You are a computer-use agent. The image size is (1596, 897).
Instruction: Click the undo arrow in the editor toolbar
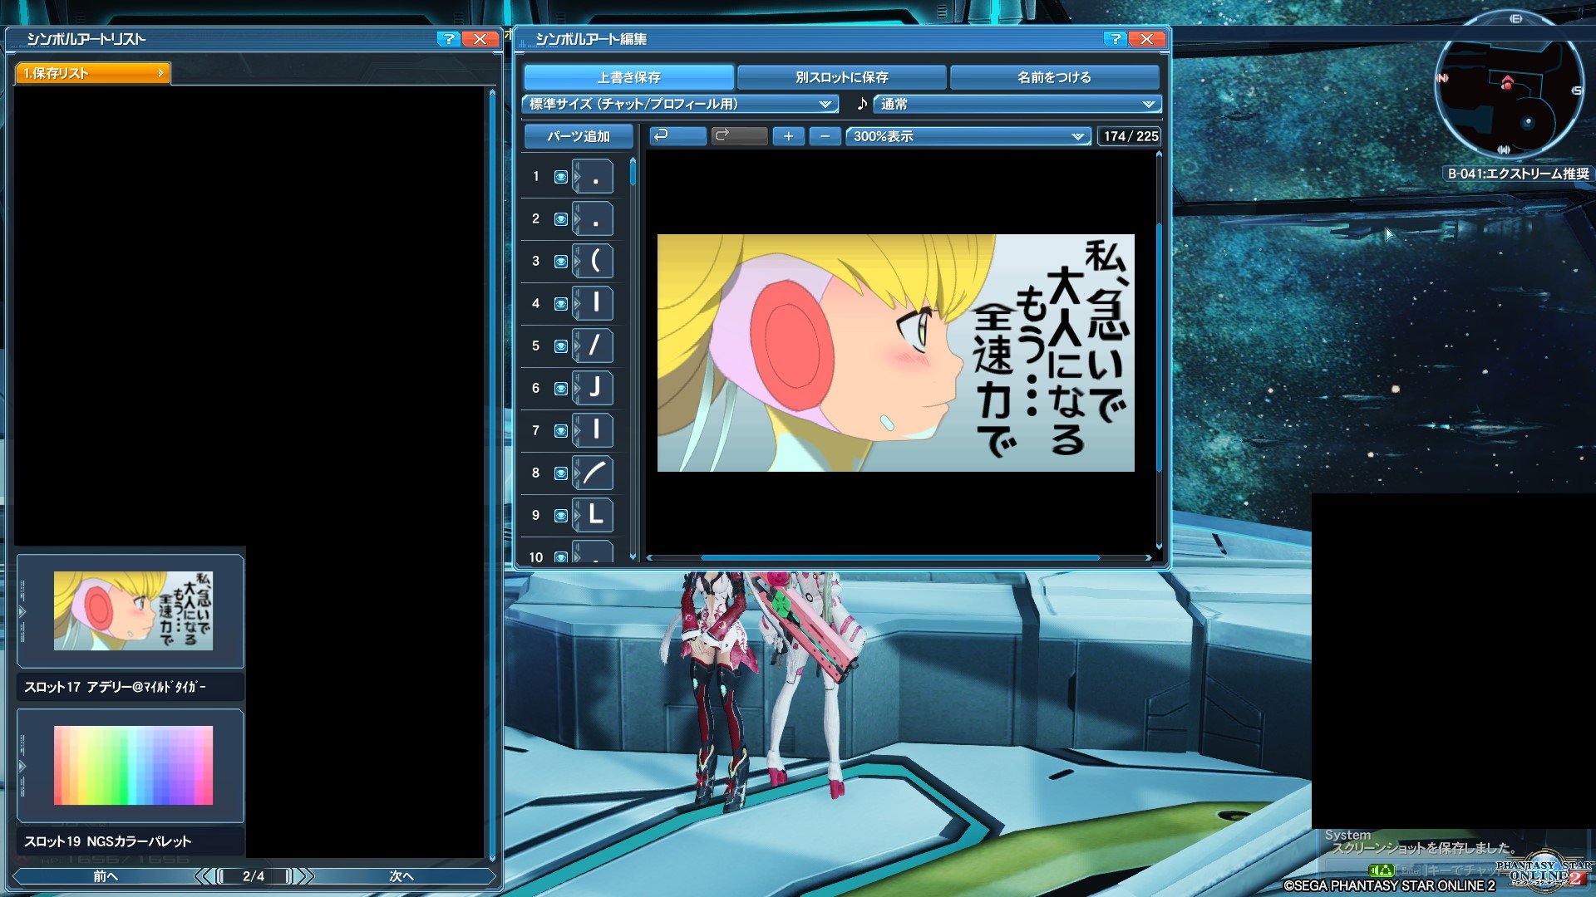click(x=677, y=135)
